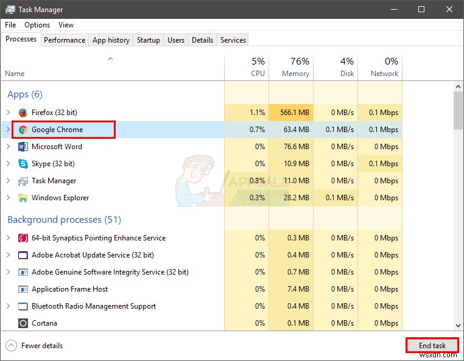
Task: Switch to the App history tab
Action: click(x=111, y=40)
